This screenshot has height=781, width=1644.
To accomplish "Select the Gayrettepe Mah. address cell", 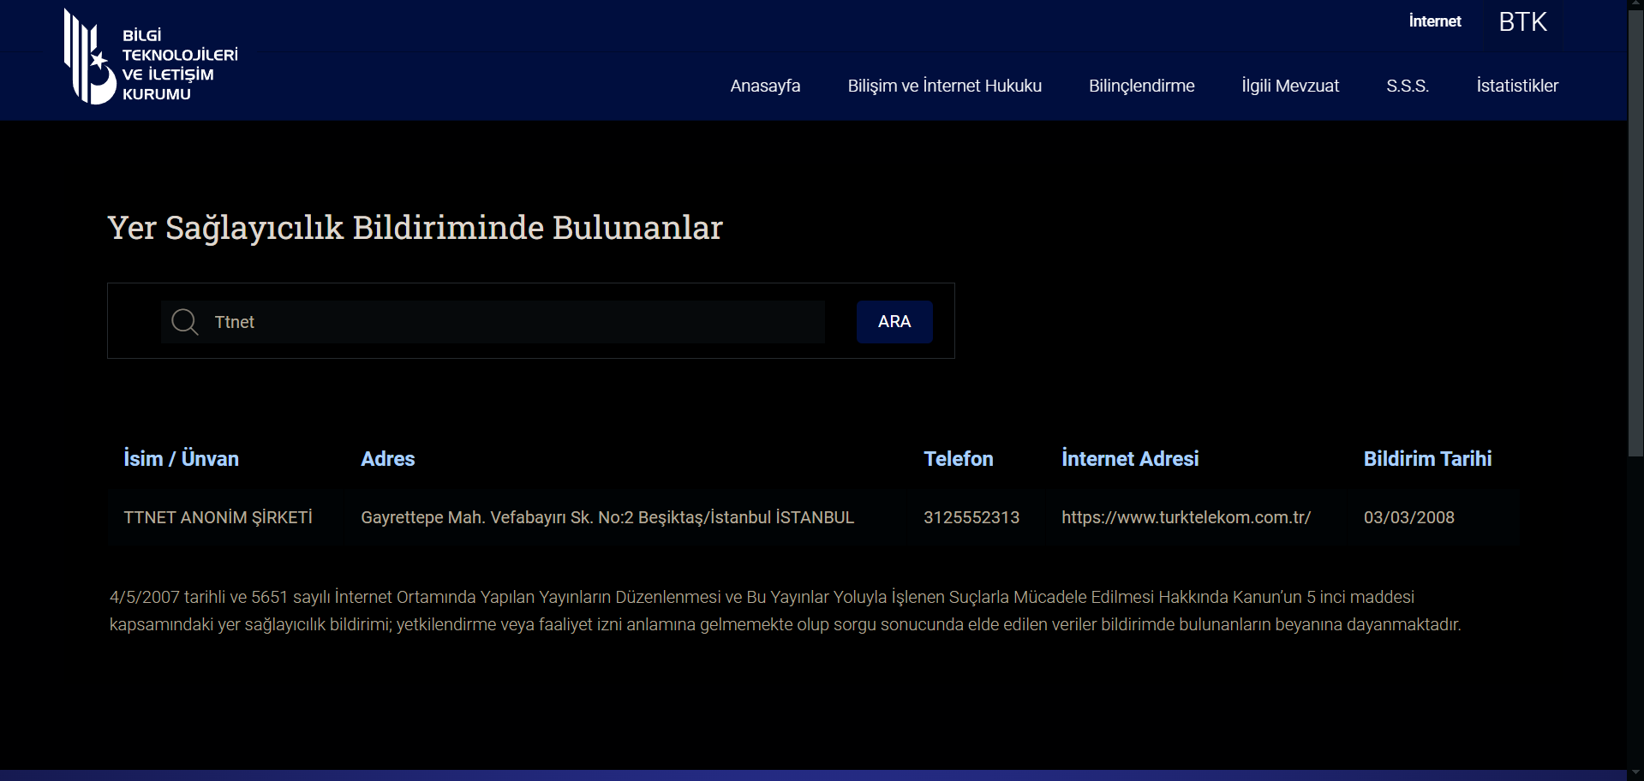I will (x=607, y=517).
